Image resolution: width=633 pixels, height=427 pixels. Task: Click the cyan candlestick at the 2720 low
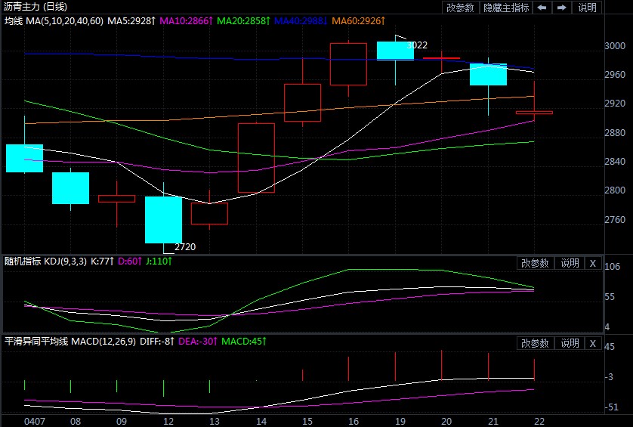163,219
